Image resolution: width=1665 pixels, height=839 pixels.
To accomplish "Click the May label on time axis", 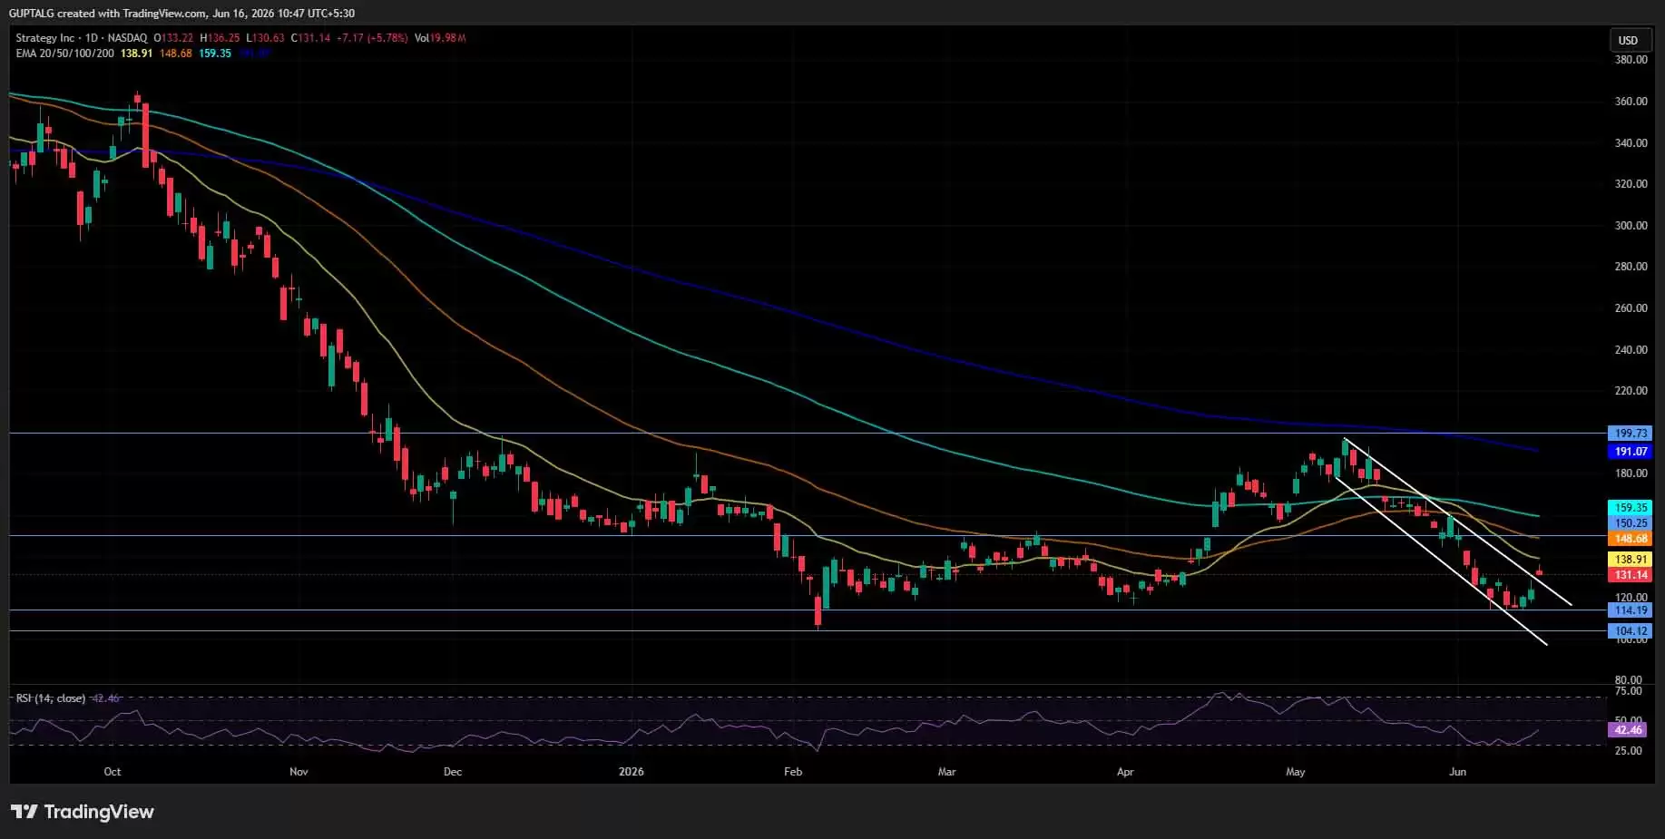I will 1296,772.
